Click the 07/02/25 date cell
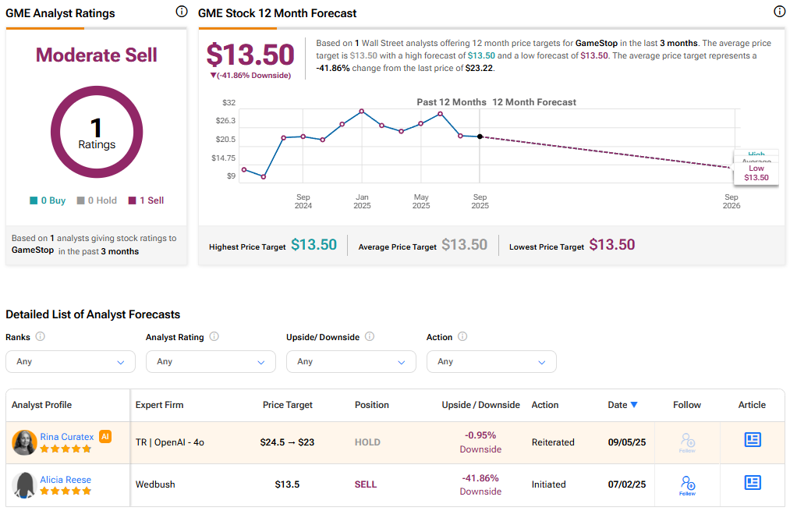Screen dimensions: 790x511 tap(627, 484)
